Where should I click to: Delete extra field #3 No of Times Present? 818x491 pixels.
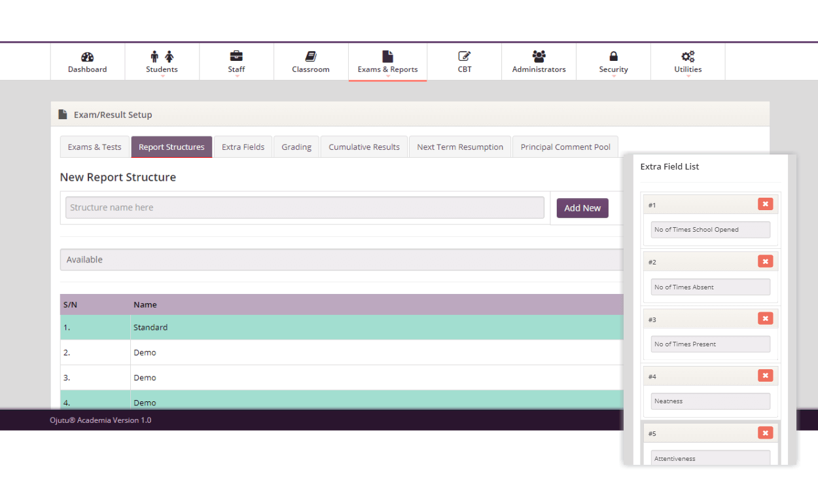coord(765,319)
